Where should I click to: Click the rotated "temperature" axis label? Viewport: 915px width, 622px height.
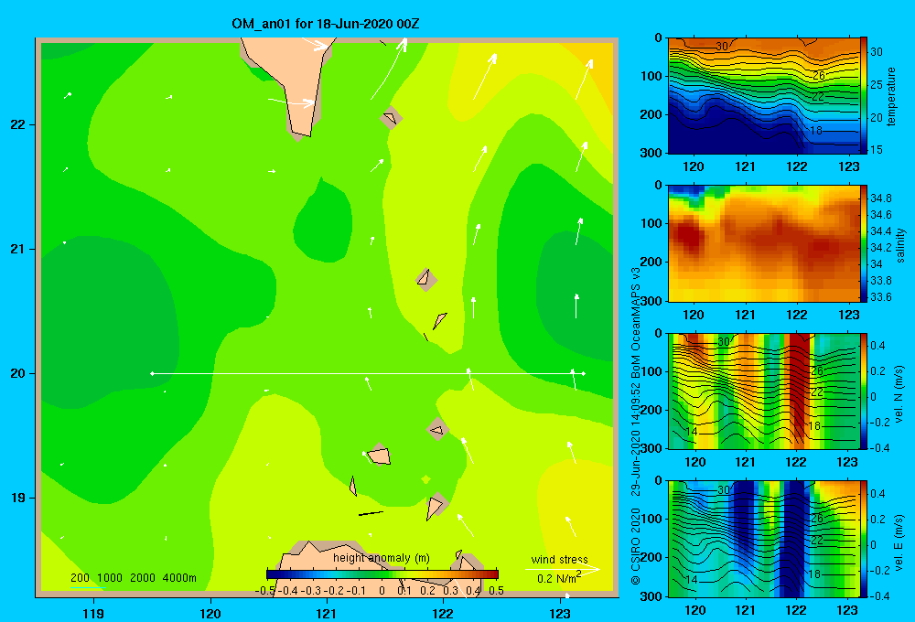[x=891, y=96]
